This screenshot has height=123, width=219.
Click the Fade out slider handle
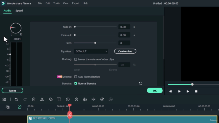(75, 35)
